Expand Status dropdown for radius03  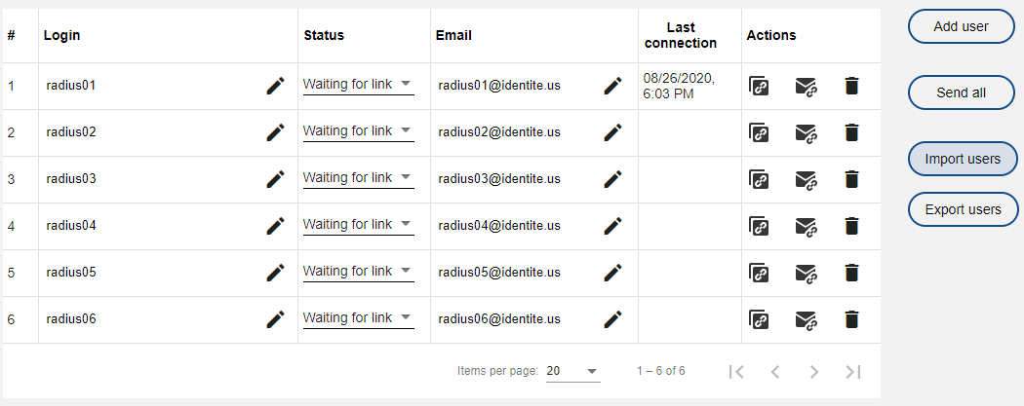point(358,178)
